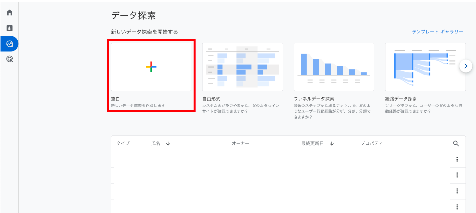Select the ファネルデータ探索 template thumbnail
This screenshot has height=213, width=476.
tap(334, 67)
